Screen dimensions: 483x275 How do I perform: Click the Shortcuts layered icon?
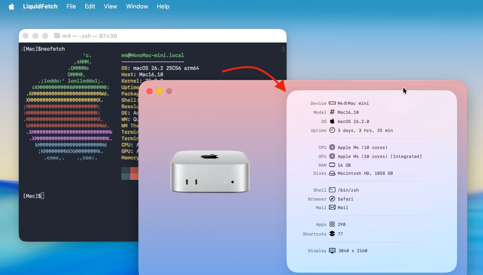coord(332,234)
